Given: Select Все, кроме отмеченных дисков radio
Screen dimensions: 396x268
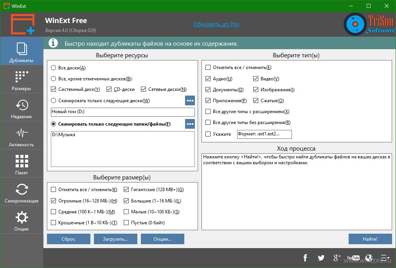Looking at the screenshot, I should coord(92,79).
